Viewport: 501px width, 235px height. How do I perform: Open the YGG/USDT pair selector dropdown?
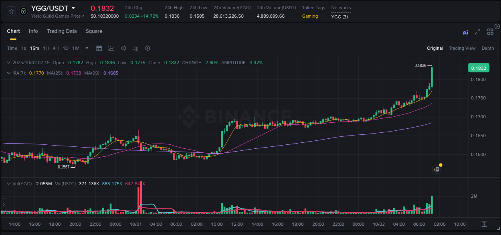(x=73, y=8)
